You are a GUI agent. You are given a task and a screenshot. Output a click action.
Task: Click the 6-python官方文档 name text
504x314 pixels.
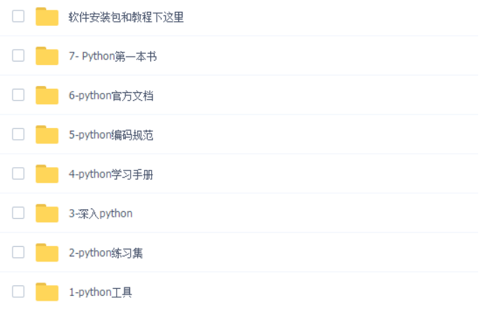click(x=111, y=96)
